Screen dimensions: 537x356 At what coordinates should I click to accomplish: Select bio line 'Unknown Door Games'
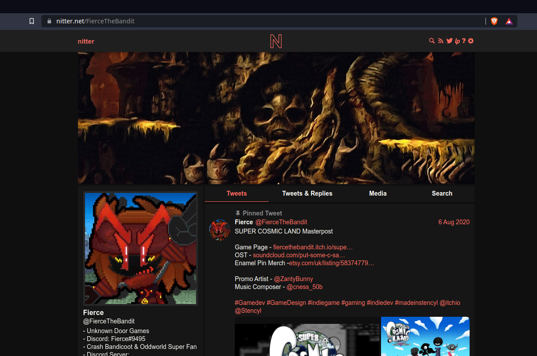click(118, 331)
